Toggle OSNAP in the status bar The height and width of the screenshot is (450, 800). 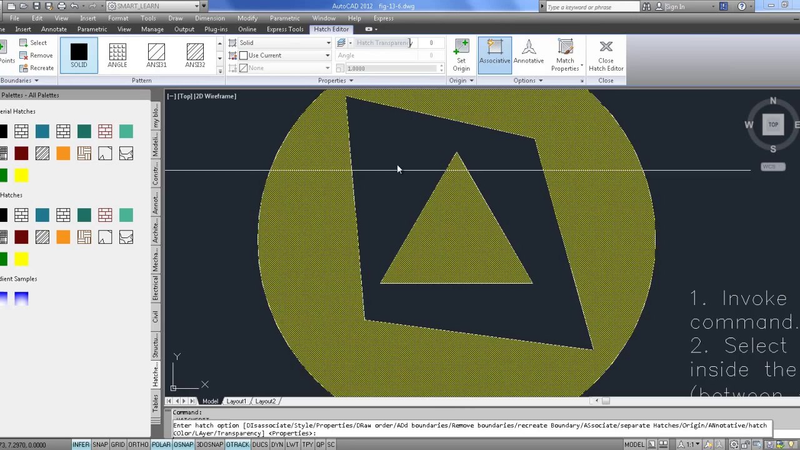[183, 444]
